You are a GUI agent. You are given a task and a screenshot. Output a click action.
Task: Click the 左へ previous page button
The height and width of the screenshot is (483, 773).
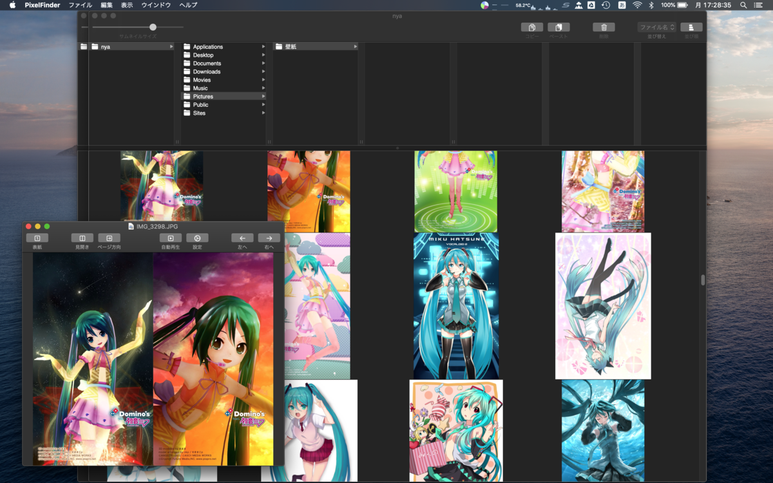243,239
